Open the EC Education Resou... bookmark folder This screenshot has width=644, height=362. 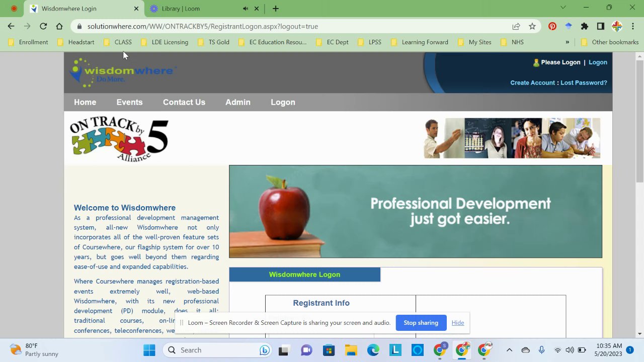[x=272, y=42]
